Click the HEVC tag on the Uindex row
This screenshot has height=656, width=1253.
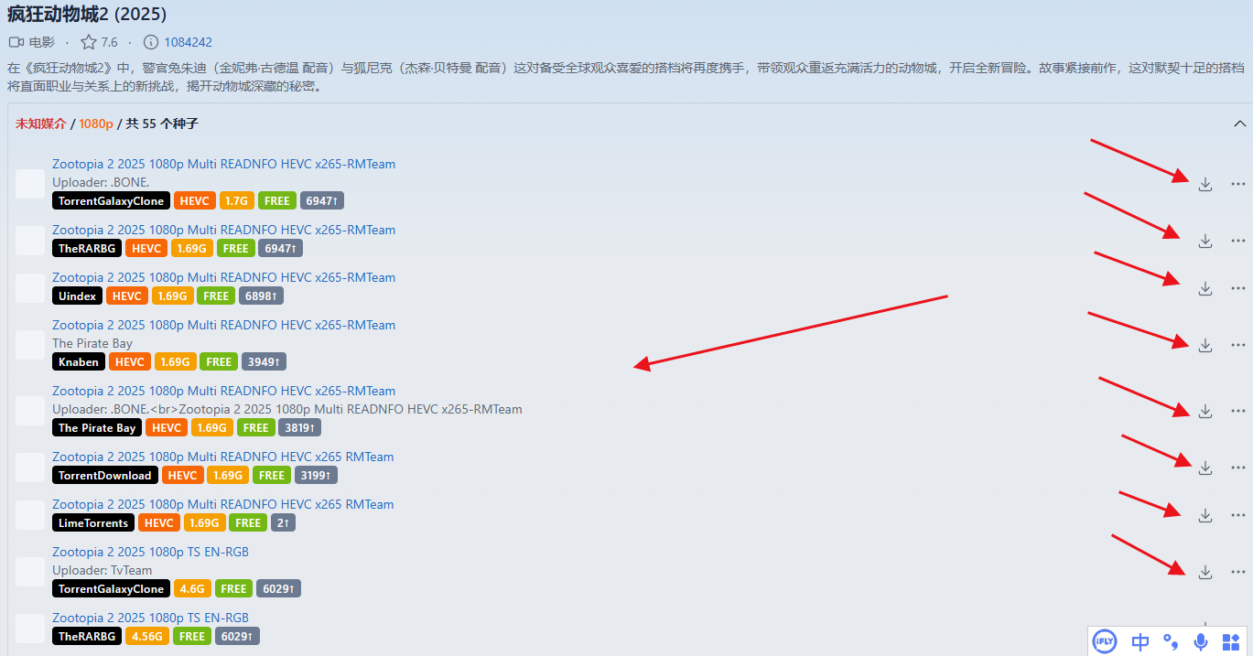point(126,296)
